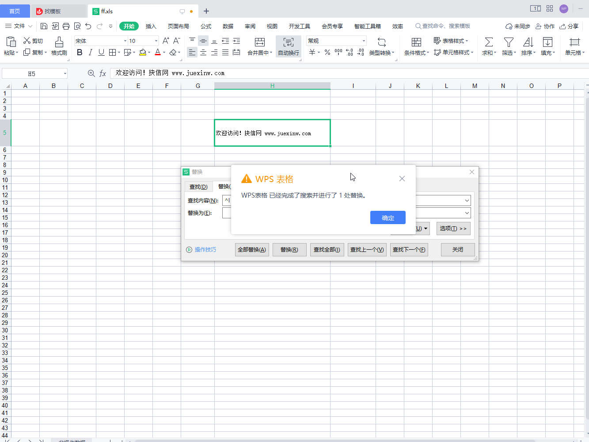Viewport: 589px width, 442px height.
Task: Click the Conditional Formatting (条件格式) icon
Action: 416,42
